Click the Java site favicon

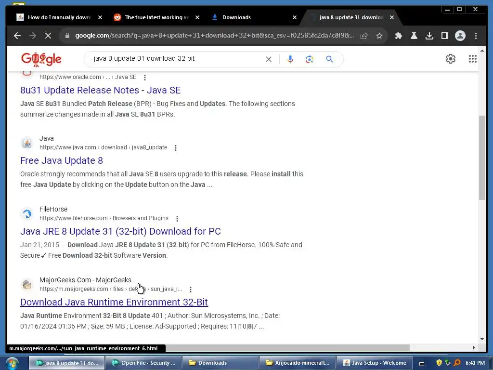[x=27, y=143]
